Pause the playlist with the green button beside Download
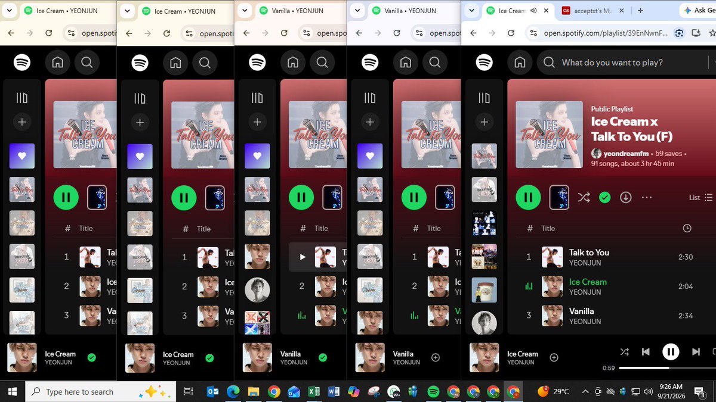The height and width of the screenshot is (402, 716). tap(528, 197)
